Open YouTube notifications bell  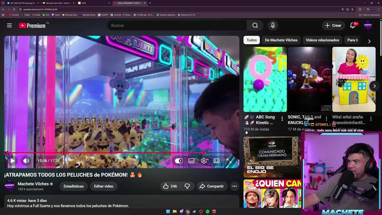click(x=353, y=25)
